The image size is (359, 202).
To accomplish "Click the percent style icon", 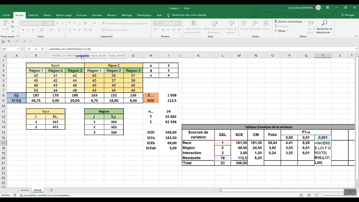I will point(163,30).
